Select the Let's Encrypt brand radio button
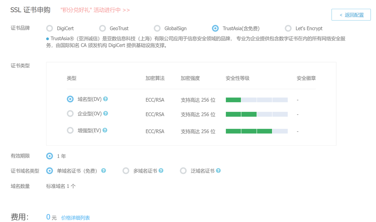Screen dimensions: 376x222 [288, 28]
